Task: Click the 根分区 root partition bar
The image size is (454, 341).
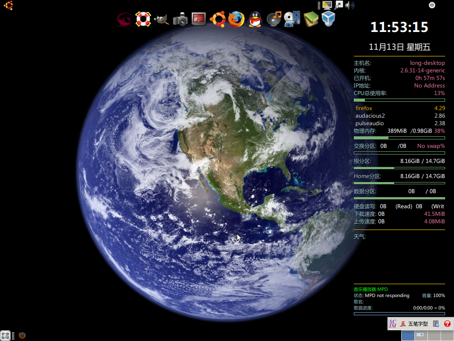Action: pos(399,168)
